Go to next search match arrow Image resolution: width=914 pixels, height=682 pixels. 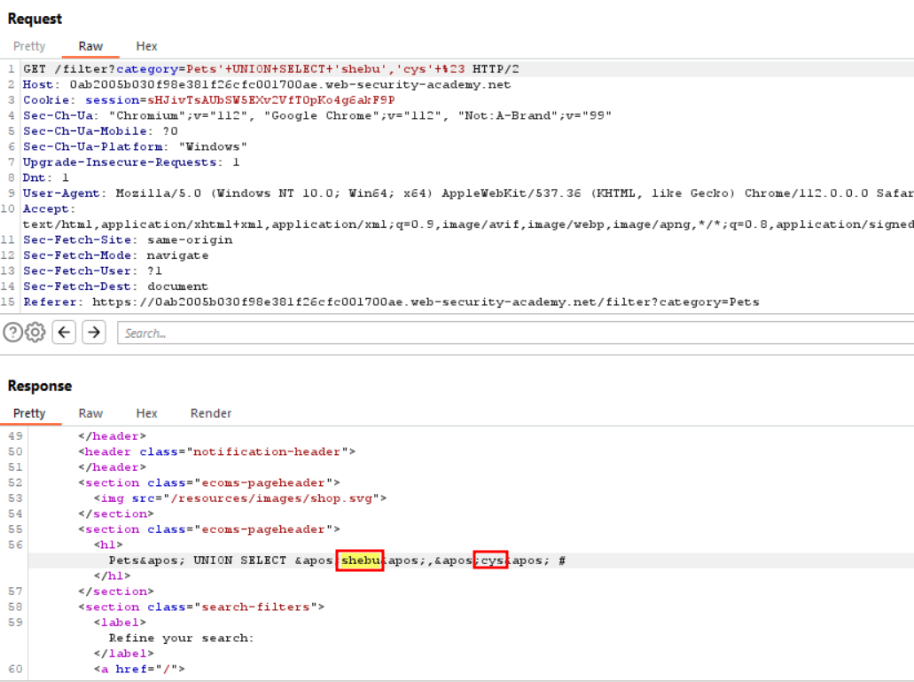pos(94,333)
